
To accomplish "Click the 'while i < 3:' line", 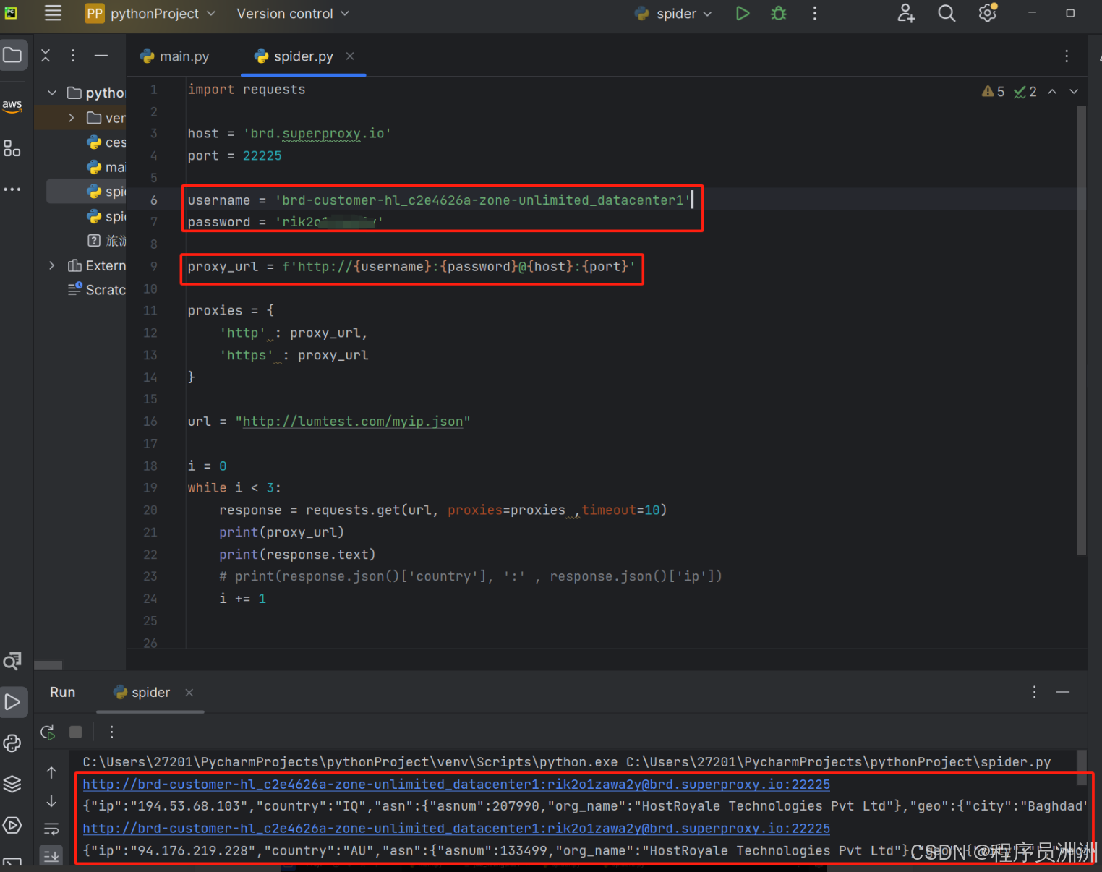I will coord(234,488).
